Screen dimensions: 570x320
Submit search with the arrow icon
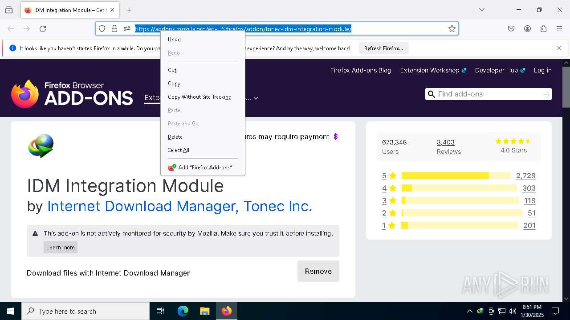546,94
